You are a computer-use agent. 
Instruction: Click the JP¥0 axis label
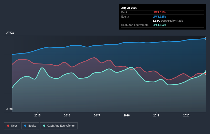[9, 109]
